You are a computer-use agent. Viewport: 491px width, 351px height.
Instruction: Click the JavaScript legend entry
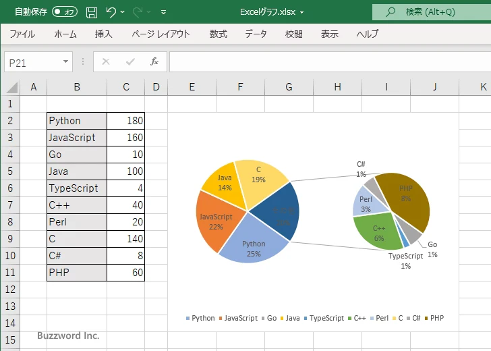tap(238, 318)
